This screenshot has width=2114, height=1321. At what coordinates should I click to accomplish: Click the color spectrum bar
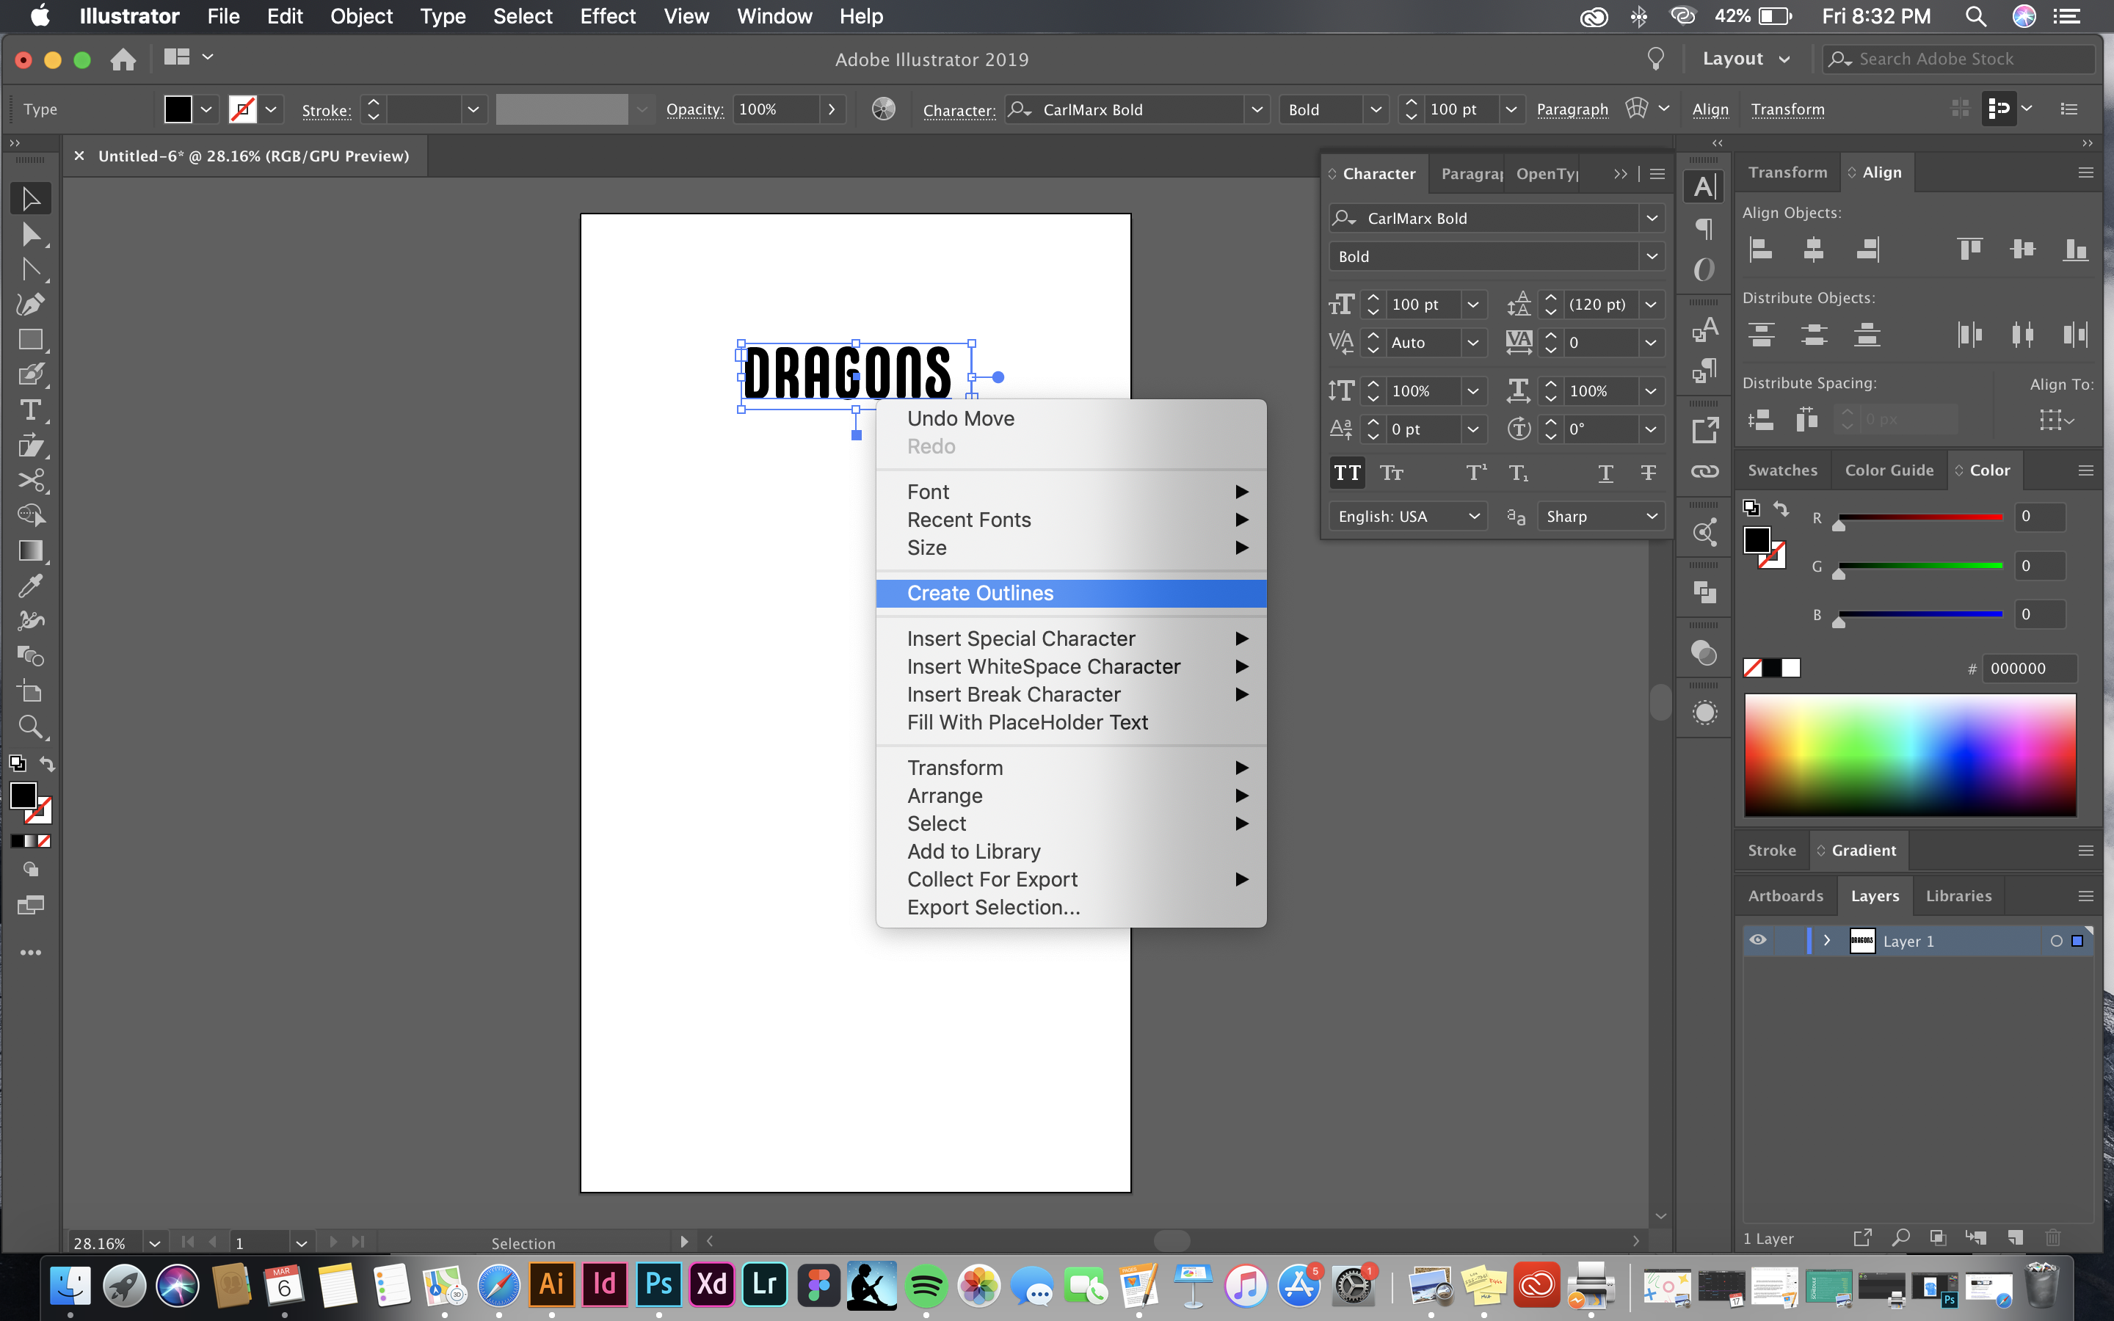coord(1910,755)
